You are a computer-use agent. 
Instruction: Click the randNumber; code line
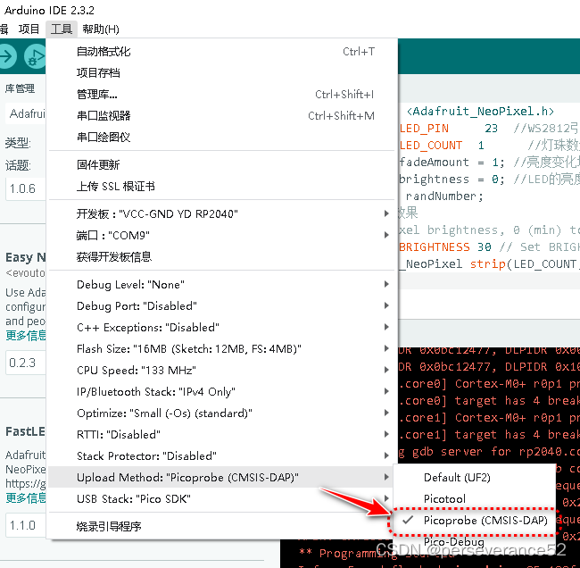(x=444, y=196)
